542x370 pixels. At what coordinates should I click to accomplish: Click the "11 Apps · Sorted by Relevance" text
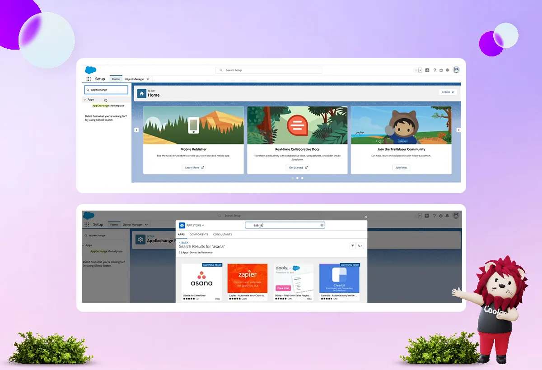pos(196,252)
